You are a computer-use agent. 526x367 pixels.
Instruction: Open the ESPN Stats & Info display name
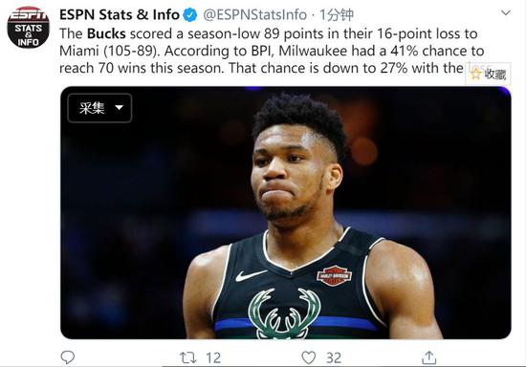pos(120,14)
